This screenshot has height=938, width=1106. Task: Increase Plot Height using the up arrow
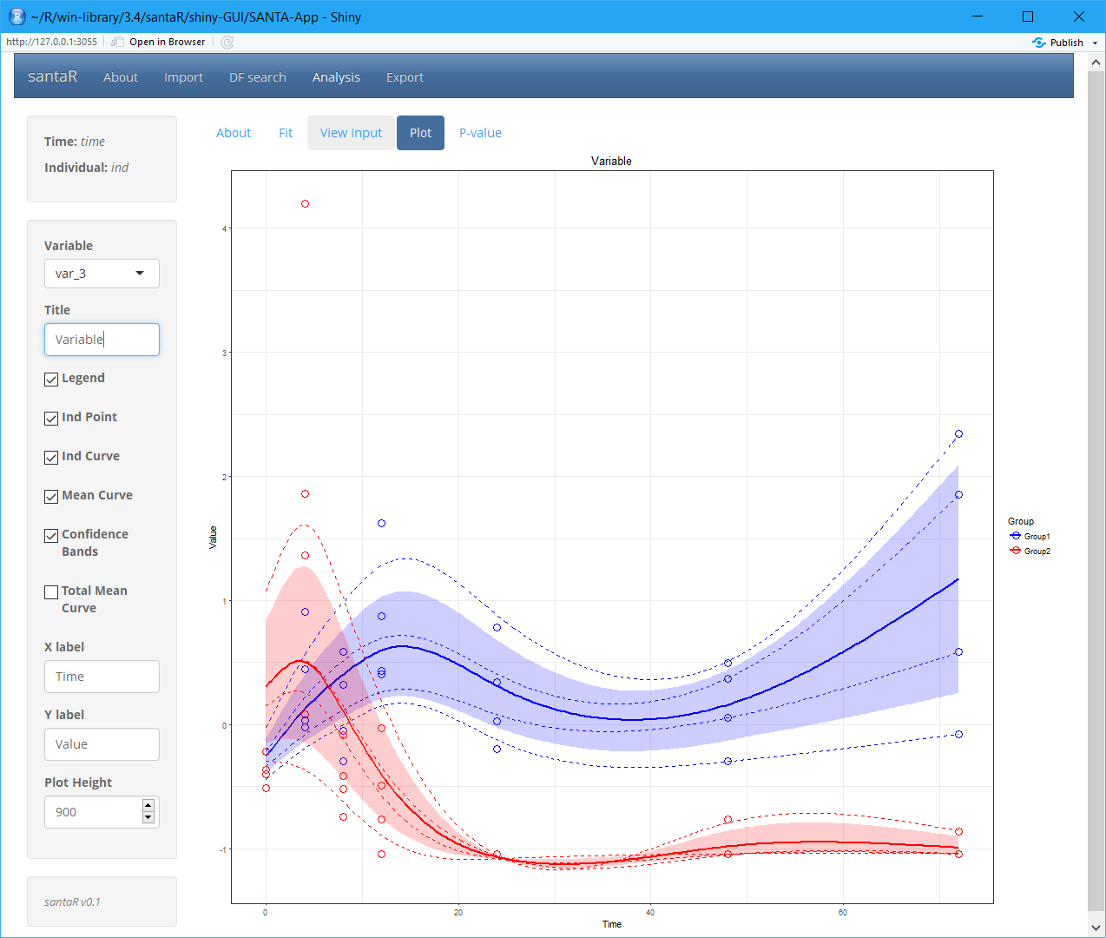click(x=148, y=805)
